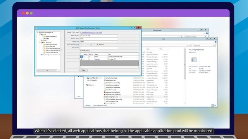Select the COM+ tree item
The image size is (248, 139).
coord(45,41)
